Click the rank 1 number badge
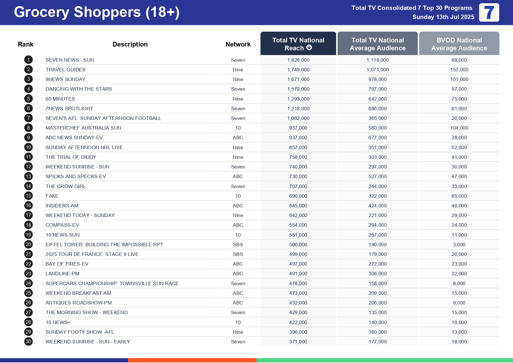 pos(28,60)
